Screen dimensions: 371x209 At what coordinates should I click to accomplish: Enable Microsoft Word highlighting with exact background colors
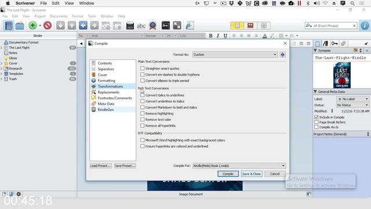[142, 140]
